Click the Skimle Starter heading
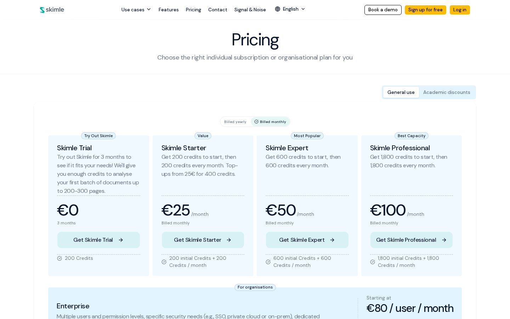 coord(184,148)
